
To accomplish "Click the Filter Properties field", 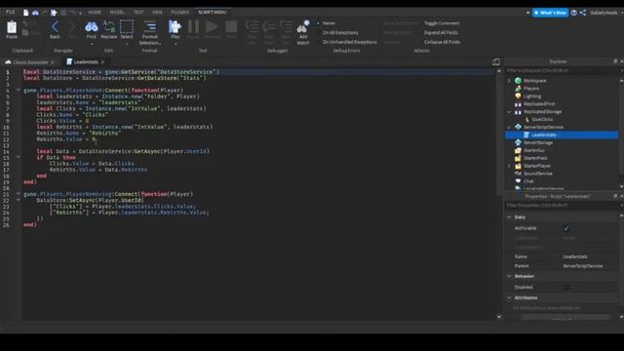I will pyautogui.click(x=562, y=206).
